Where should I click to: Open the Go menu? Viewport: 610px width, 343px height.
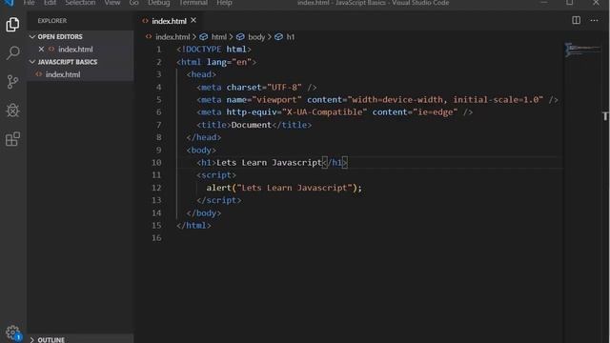(x=133, y=3)
